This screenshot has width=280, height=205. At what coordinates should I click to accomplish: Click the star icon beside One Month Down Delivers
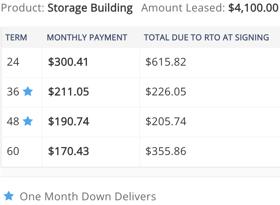pyautogui.click(x=9, y=196)
